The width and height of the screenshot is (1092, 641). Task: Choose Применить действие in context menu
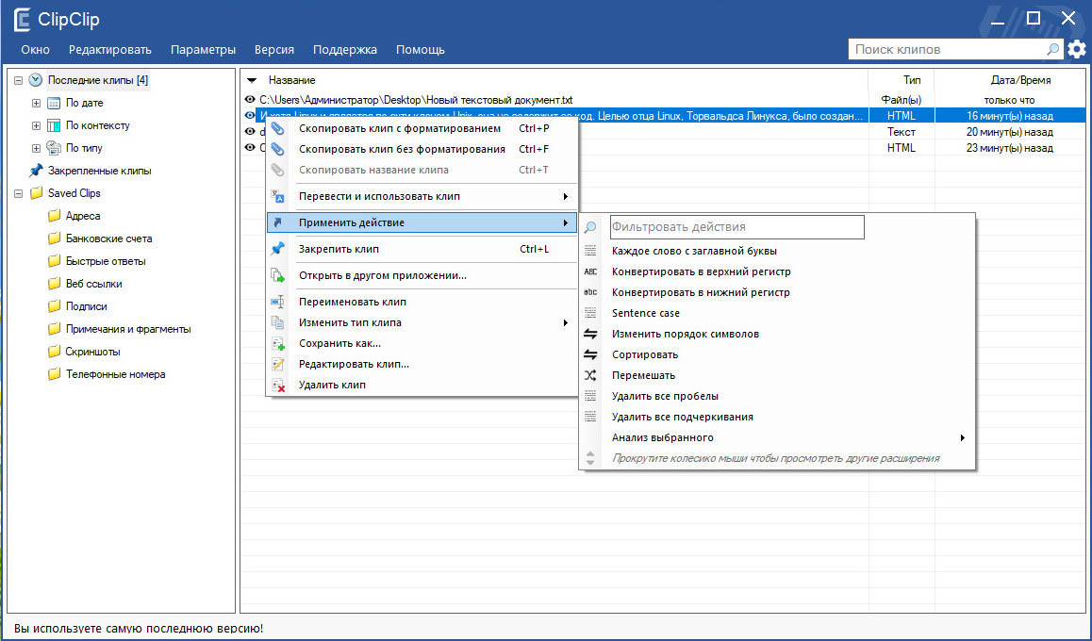[422, 222]
